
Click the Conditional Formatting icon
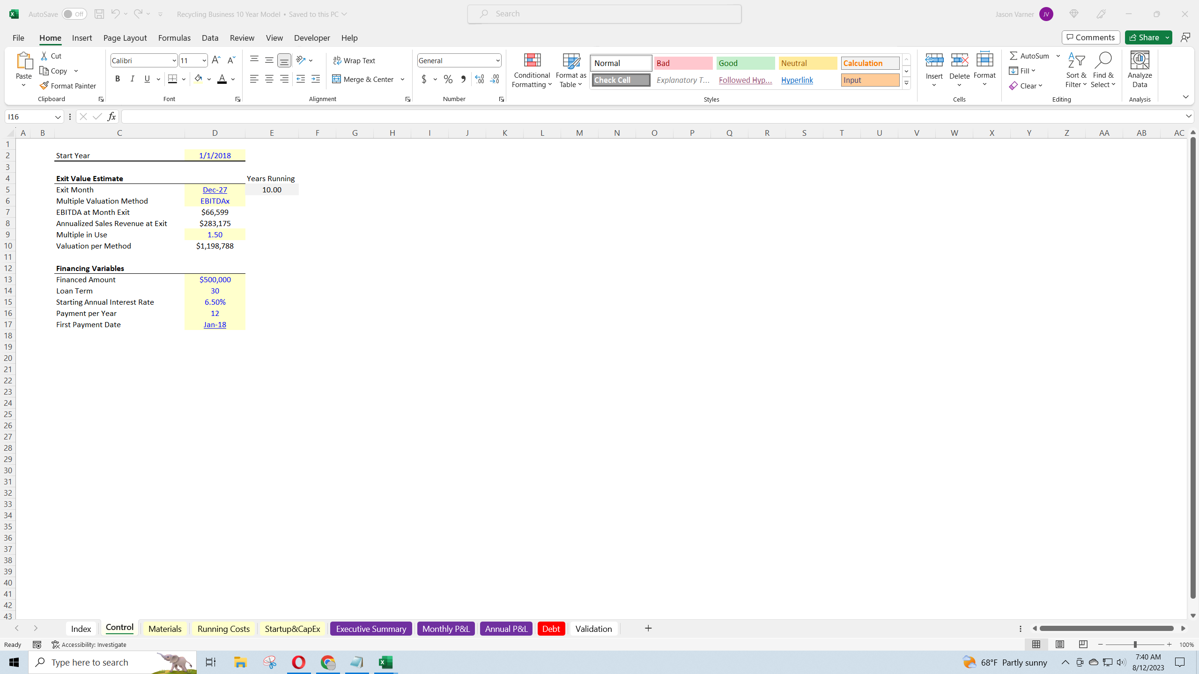pos(532,61)
